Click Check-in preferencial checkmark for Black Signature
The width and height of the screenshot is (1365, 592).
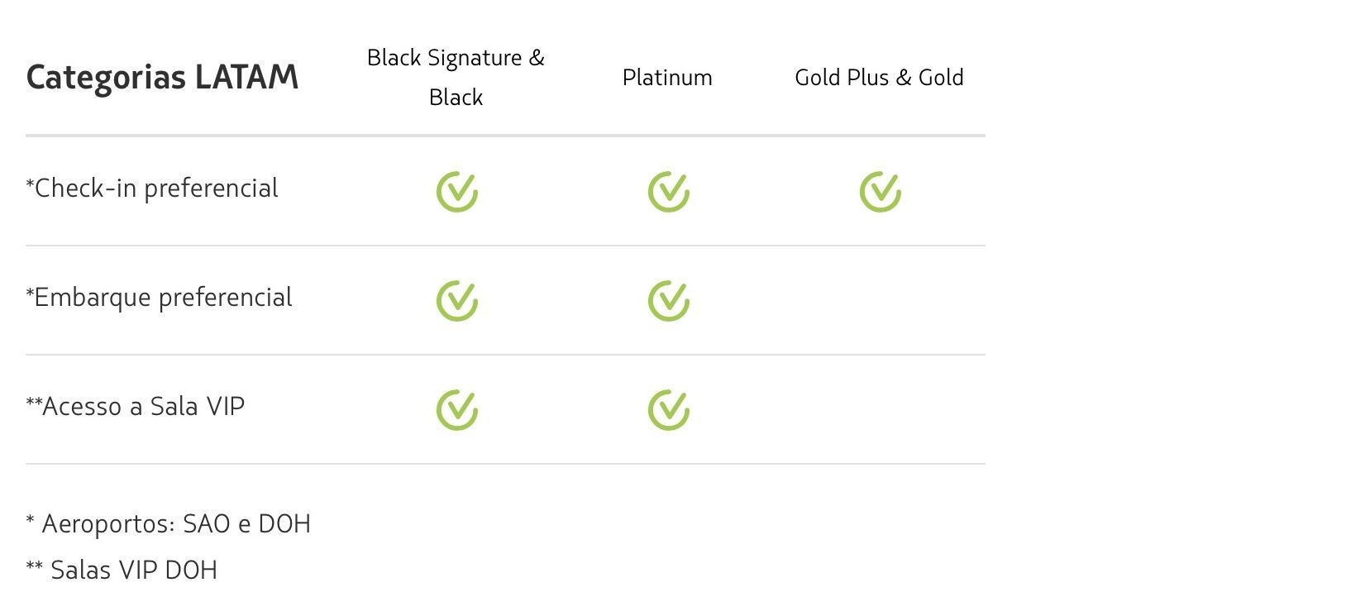(x=456, y=192)
